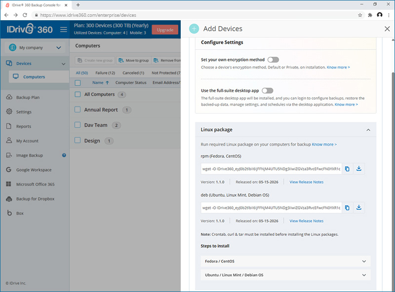Check the All Computers group checkbox
395x292 pixels.
point(78,94)
